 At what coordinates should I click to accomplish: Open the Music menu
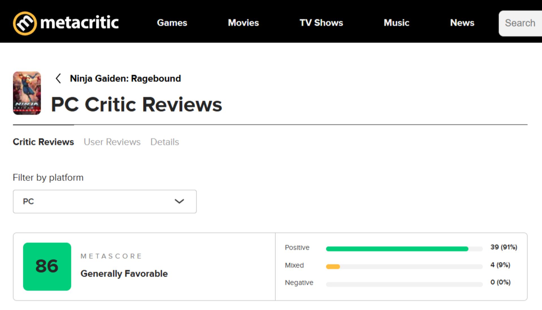(x=396, y=23)
